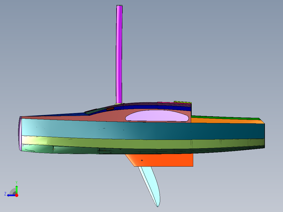Select the purple bow end cap
283x212 pixels.
coord(20,134)
